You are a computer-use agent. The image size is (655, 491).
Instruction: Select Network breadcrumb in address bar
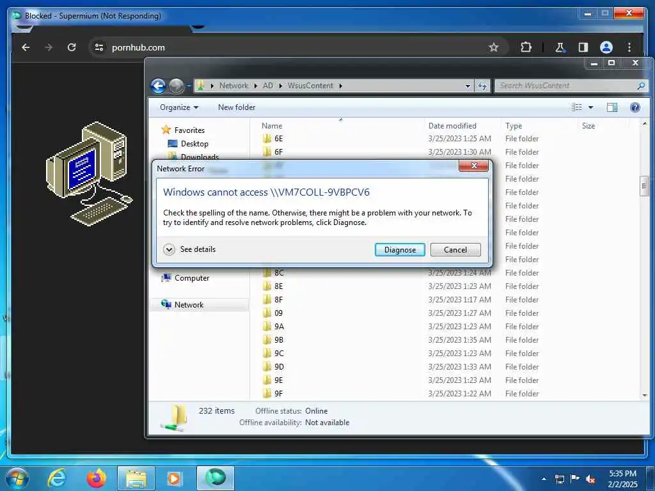pos(233,86)
